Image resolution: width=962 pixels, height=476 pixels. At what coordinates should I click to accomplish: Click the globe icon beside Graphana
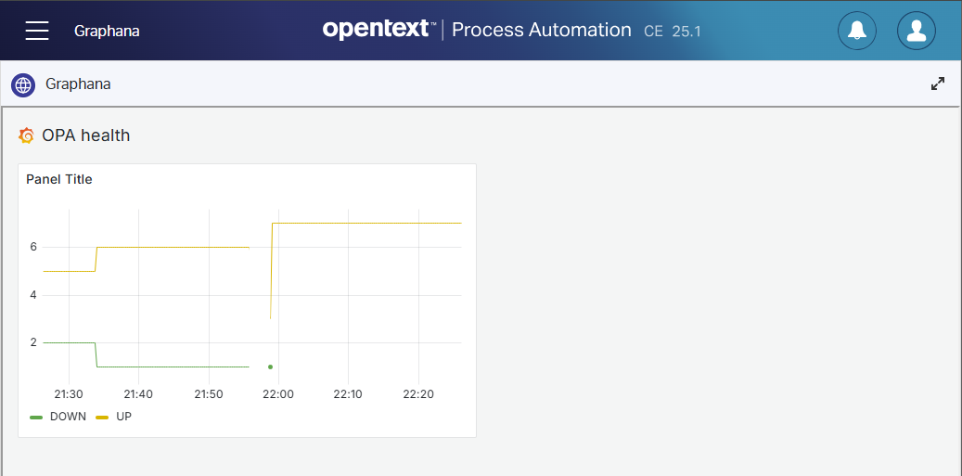pos(23,84)
